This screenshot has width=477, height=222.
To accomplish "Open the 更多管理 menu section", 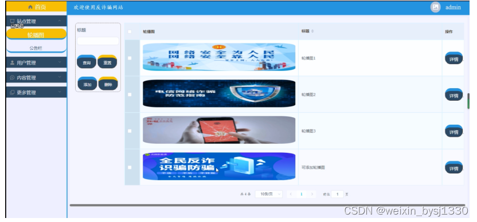I will [x=37, y=92].
